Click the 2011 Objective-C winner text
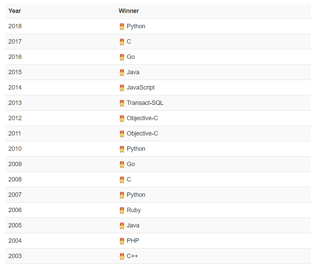 point(142,133)
